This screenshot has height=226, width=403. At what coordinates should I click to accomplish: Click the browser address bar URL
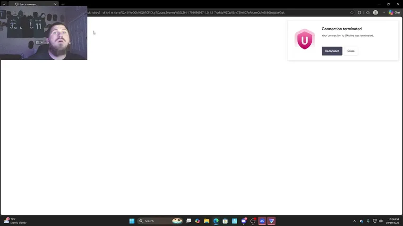point(186,13)
